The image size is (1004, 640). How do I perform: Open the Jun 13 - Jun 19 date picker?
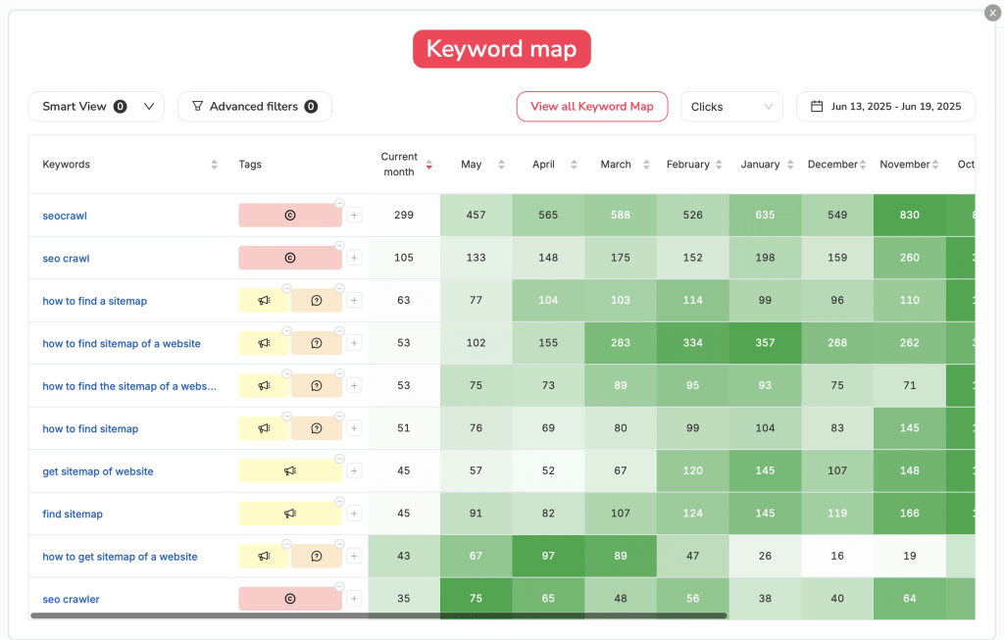click(885, 106)
